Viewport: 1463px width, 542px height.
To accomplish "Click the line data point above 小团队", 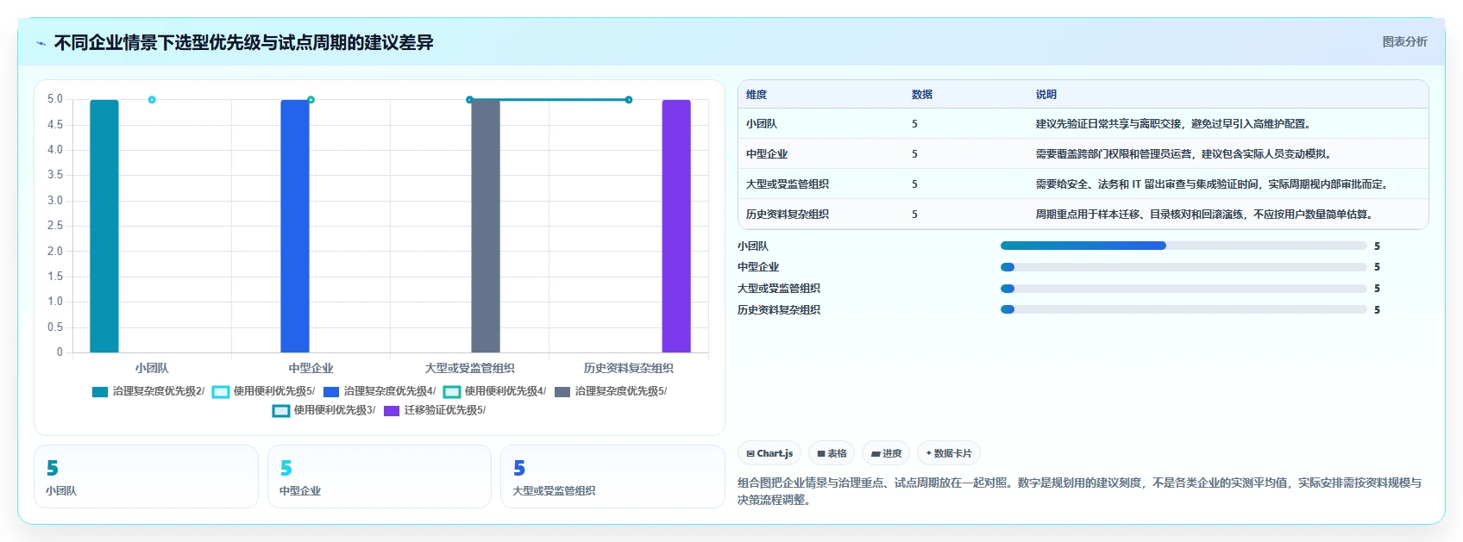I will tap(152, 100).
